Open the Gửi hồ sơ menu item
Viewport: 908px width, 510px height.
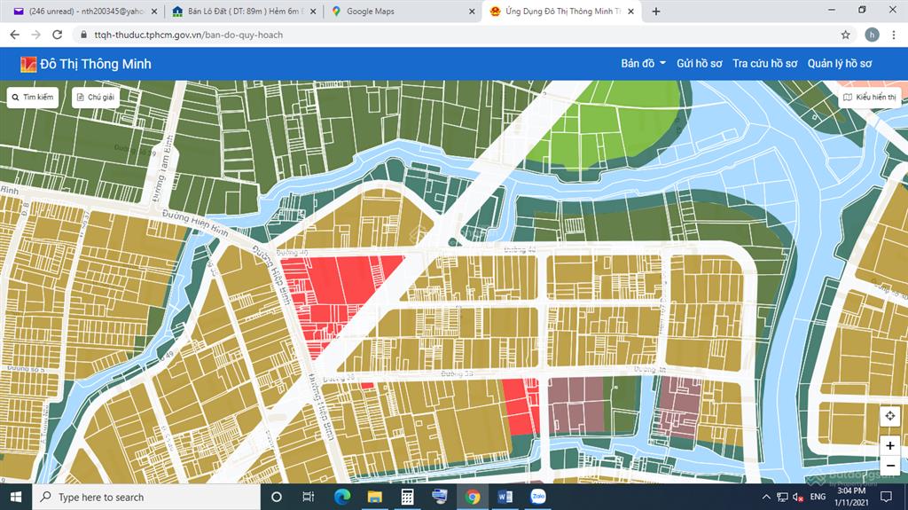[700, 64]
